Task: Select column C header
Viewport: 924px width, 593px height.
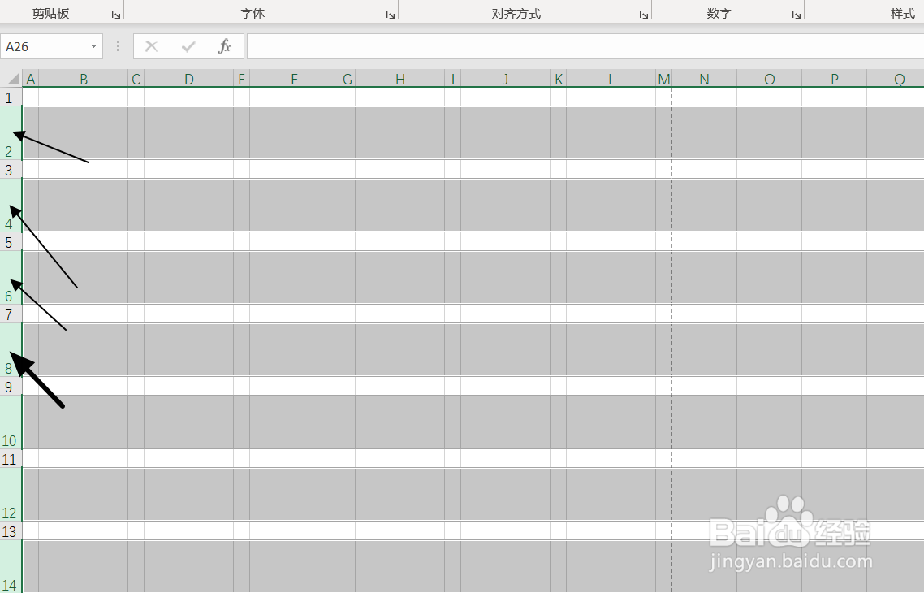Action: [136, 79]
